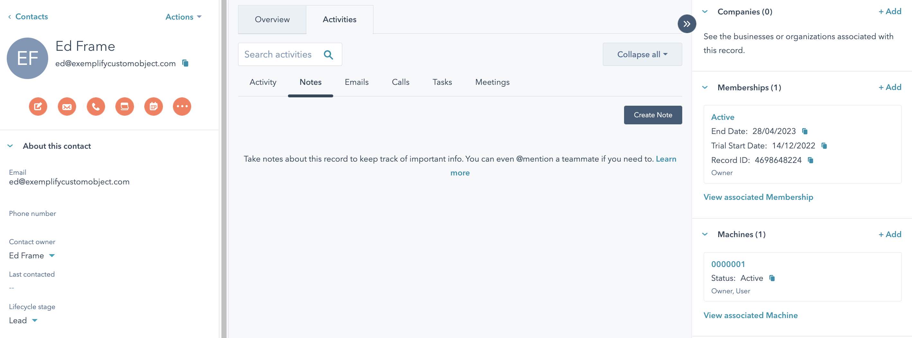Copy the membership Record ID value
Viewport: 912px width, 338px height.
tap(810, 160)
